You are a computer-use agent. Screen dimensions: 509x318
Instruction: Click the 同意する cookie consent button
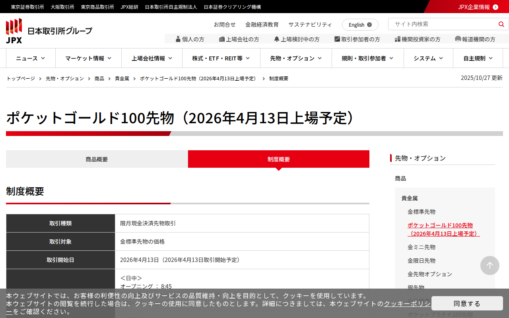(x=467, y=303)
